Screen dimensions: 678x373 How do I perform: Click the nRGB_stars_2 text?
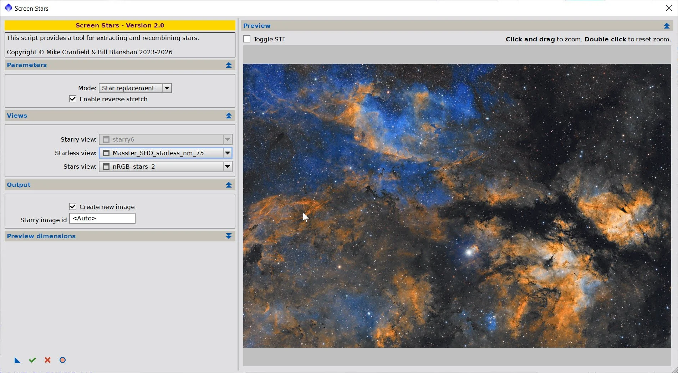[134, 167]
